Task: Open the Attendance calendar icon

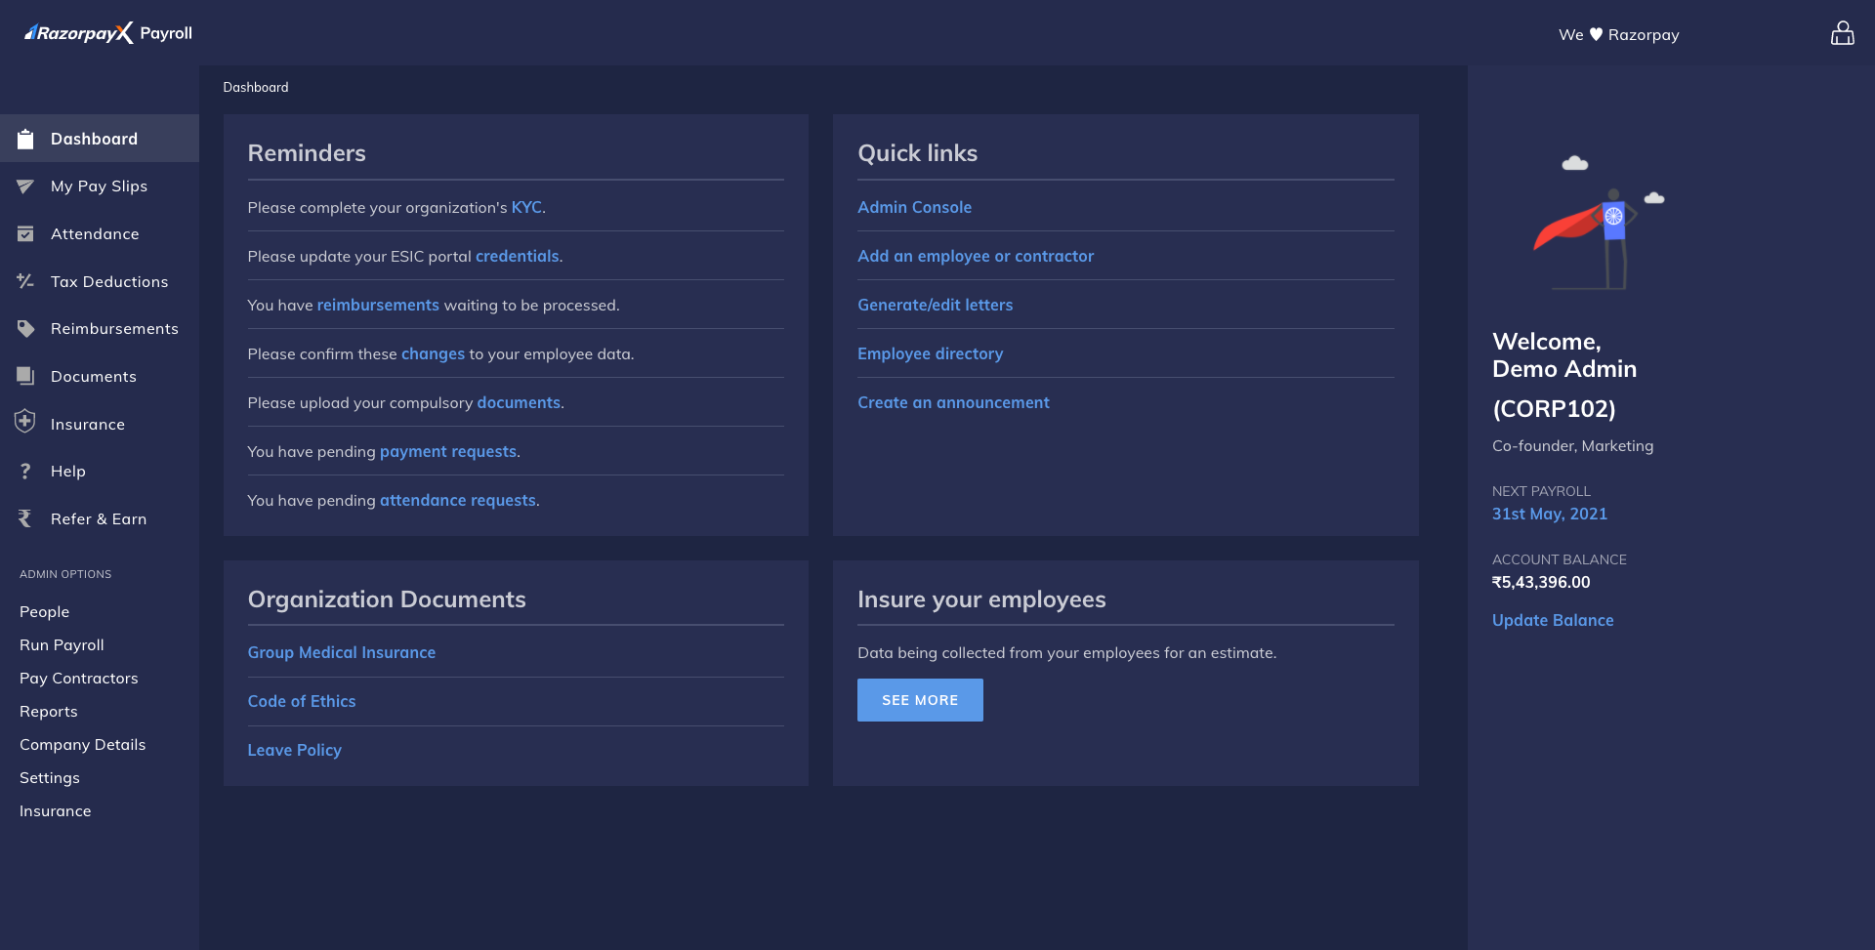Action: point(24,233)
